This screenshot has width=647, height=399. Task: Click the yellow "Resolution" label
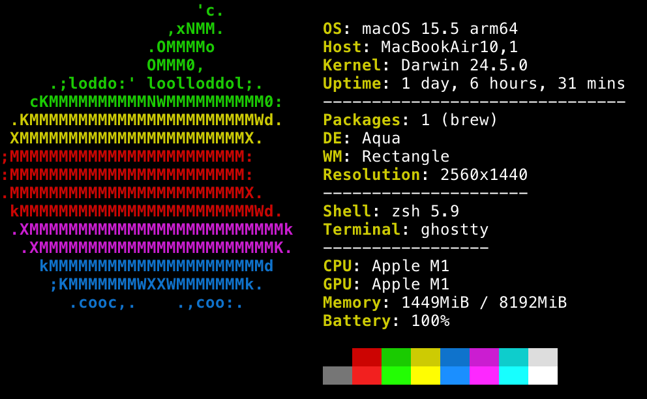pyautogui.click(x=372, y=175)
